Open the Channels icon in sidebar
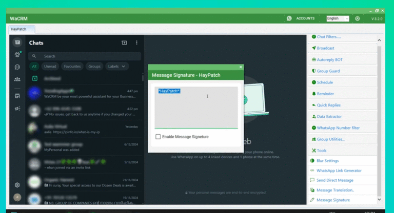 [17, 67]
